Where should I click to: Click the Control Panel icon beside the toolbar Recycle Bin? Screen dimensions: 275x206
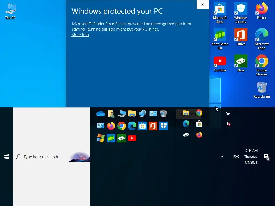153,113
